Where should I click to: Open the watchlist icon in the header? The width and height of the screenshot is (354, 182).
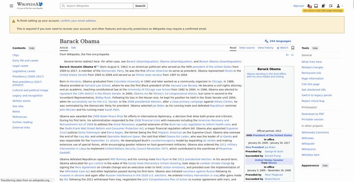(331, 6)
